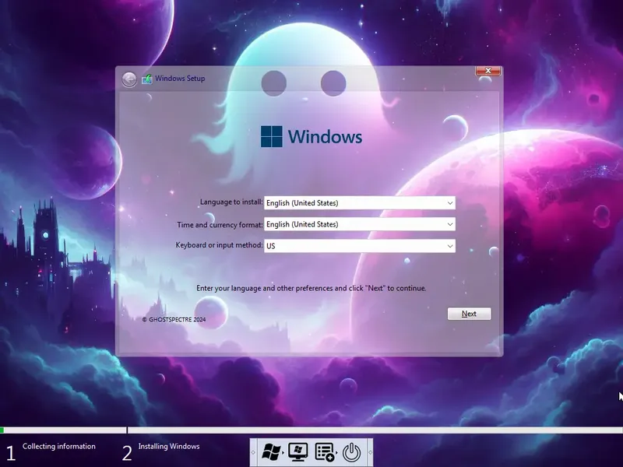This screenshot has width=623, height=467.
Task: Select the Installing Windows step
Action: (x=169, y=446)
